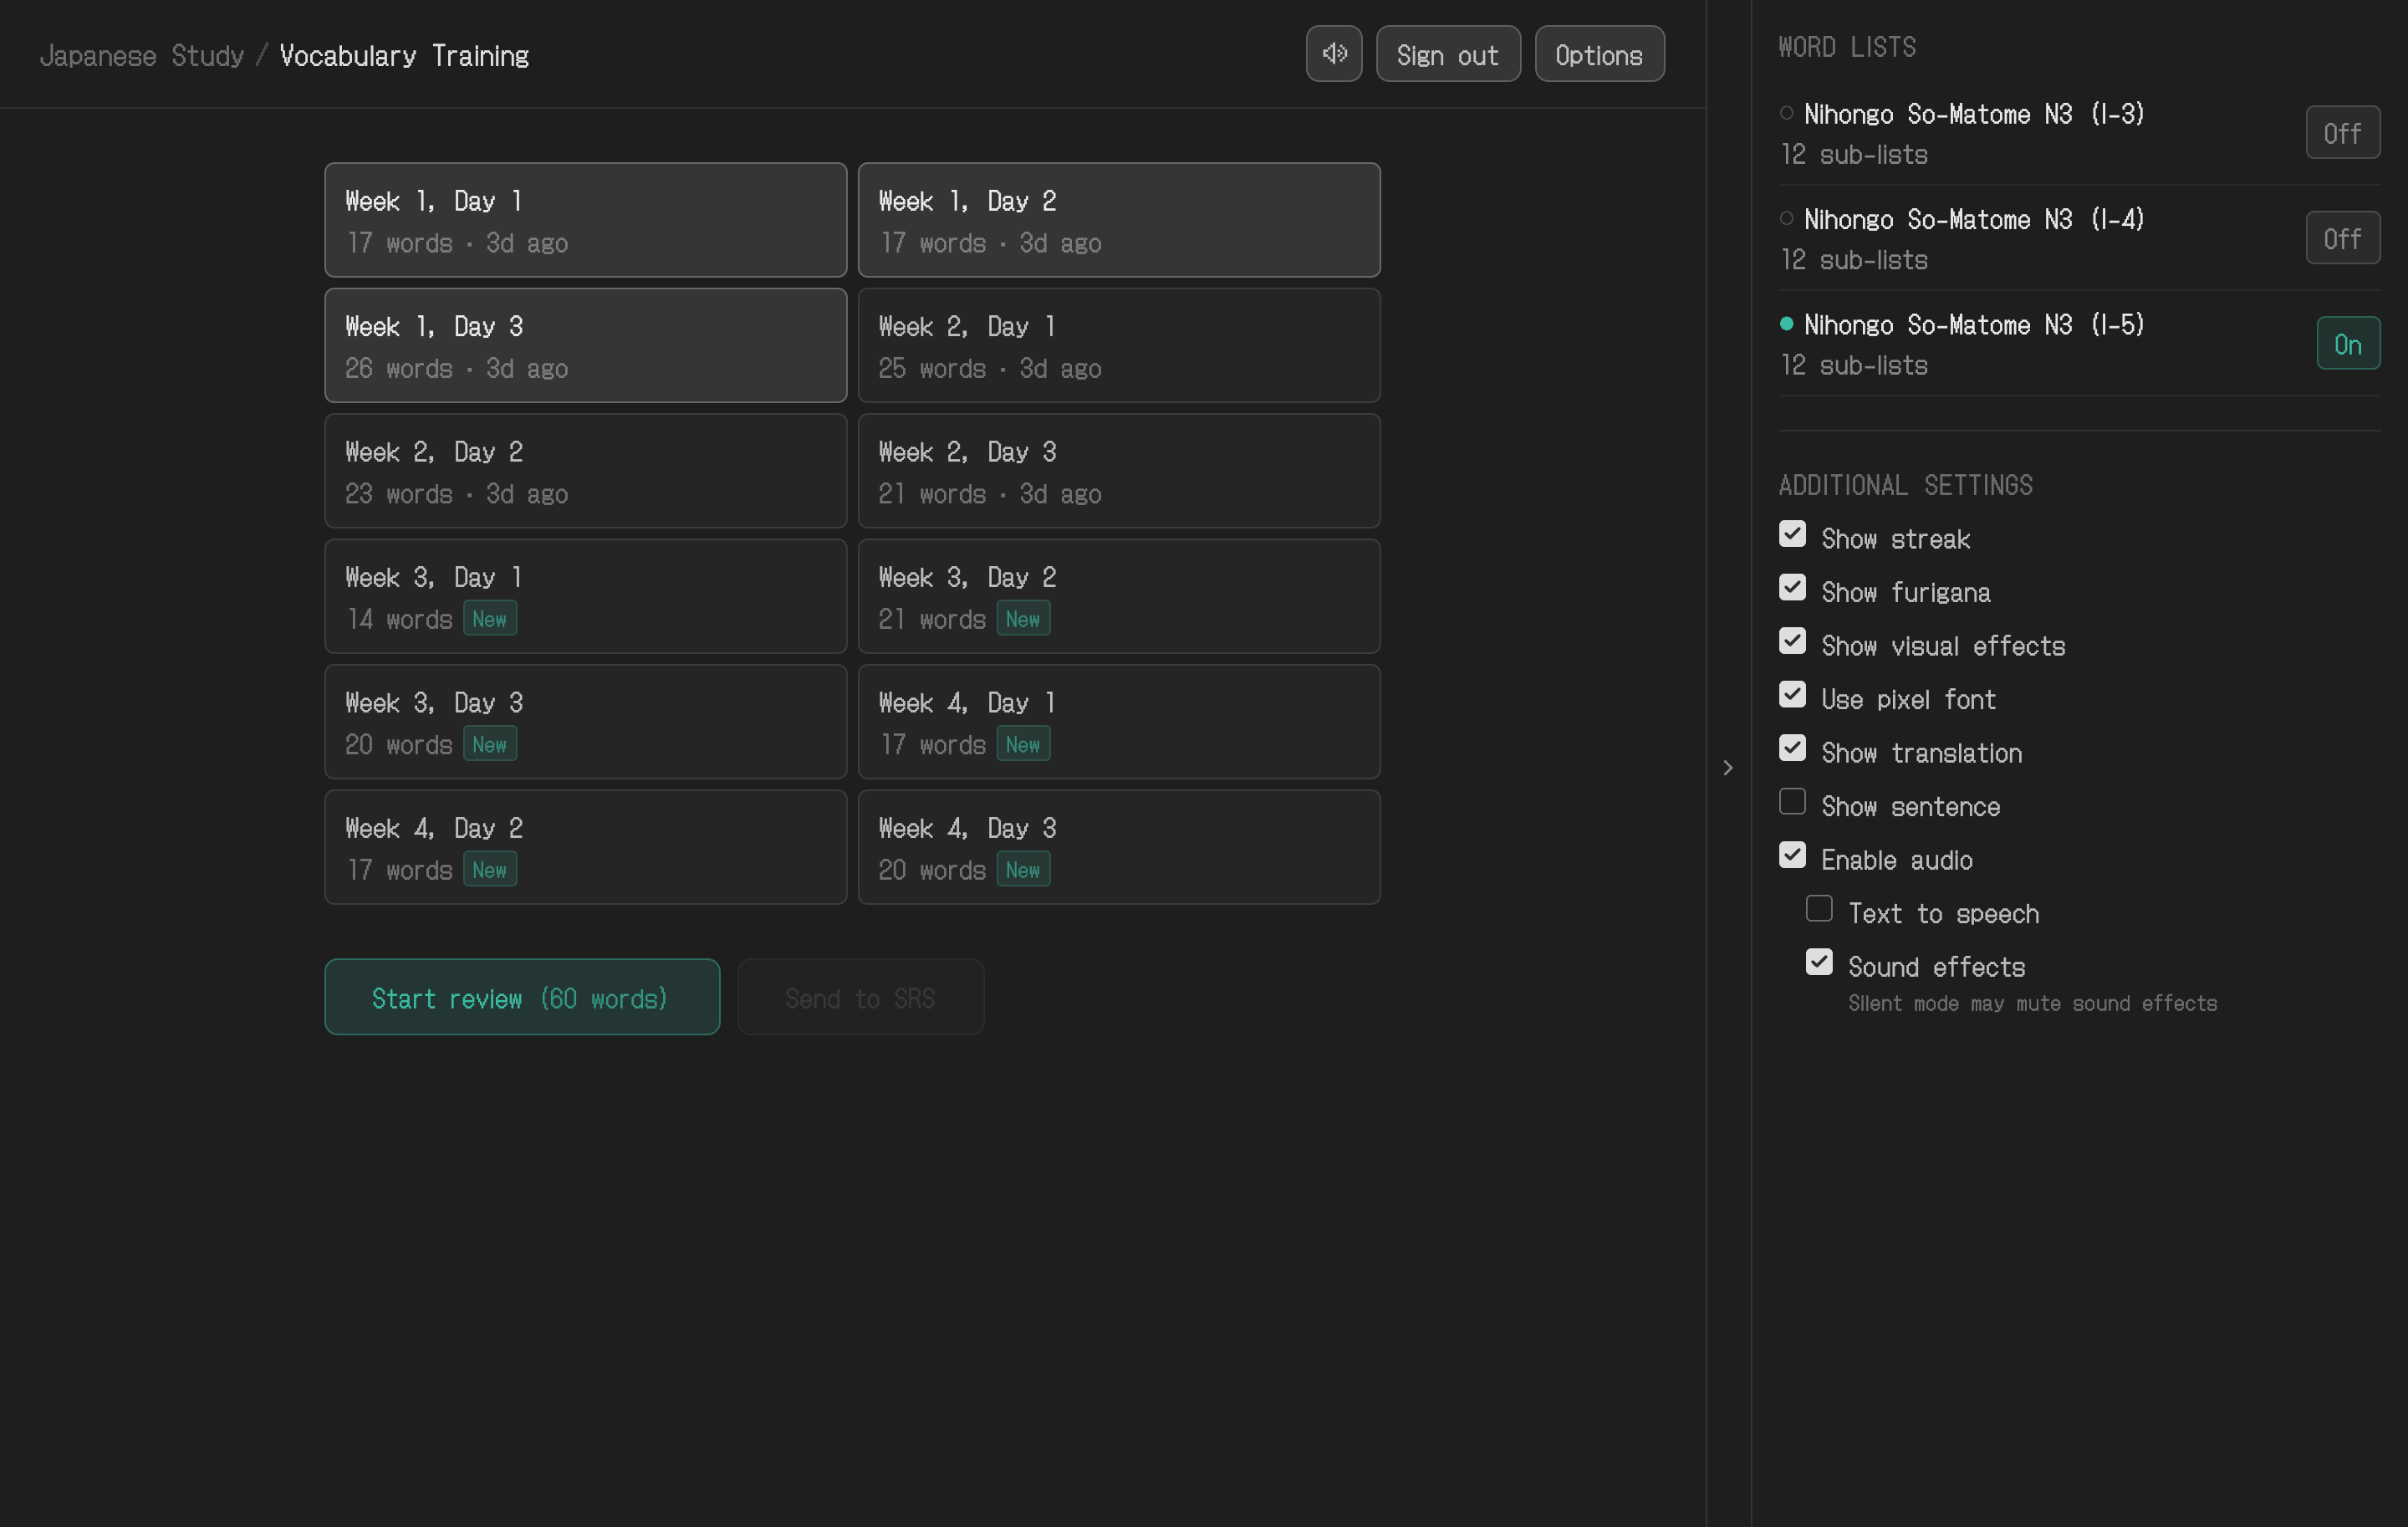Select the Week 2, Day 3 card

click(1119, 471)
